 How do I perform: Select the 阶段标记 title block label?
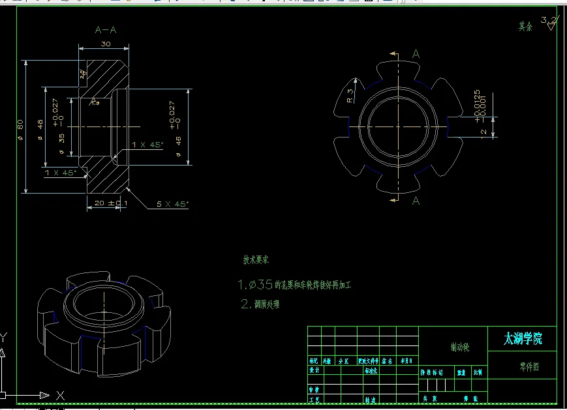[x=431, y=372]
